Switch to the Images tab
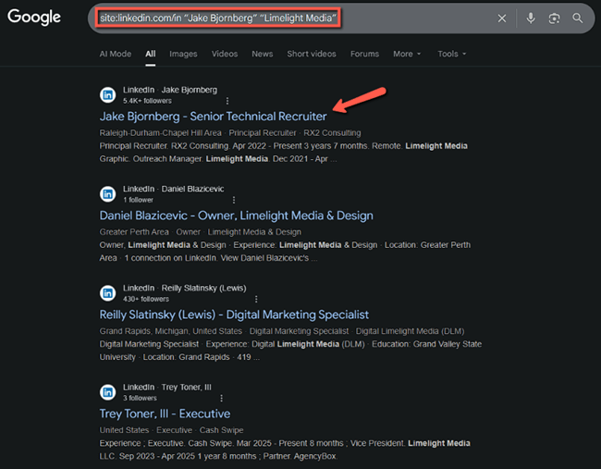Image resolution: width=601 pixels, height=469 pixels. point(183,54)
